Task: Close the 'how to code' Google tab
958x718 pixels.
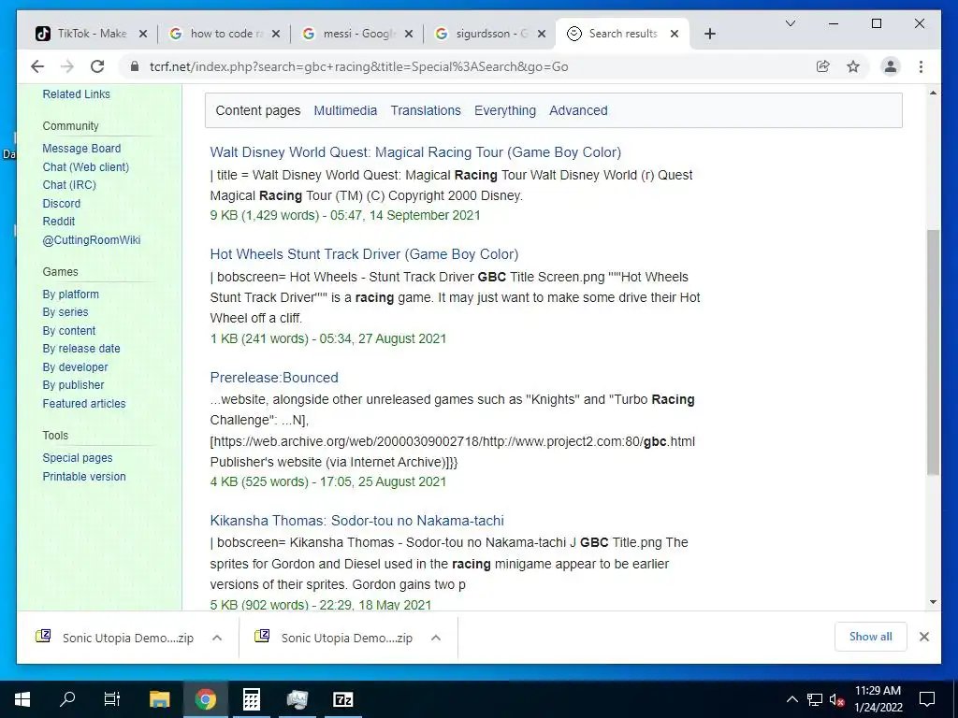Action: coord(276,34)
